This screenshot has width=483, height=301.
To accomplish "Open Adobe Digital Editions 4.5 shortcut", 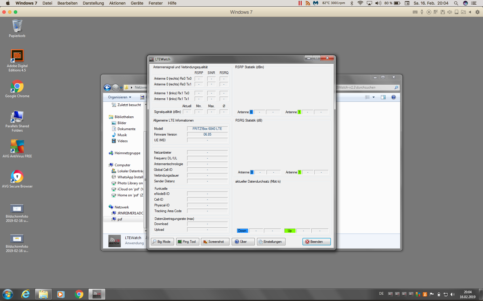I will click(17, 60).
